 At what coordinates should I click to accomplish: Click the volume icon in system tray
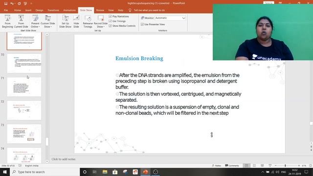[277, 172]
